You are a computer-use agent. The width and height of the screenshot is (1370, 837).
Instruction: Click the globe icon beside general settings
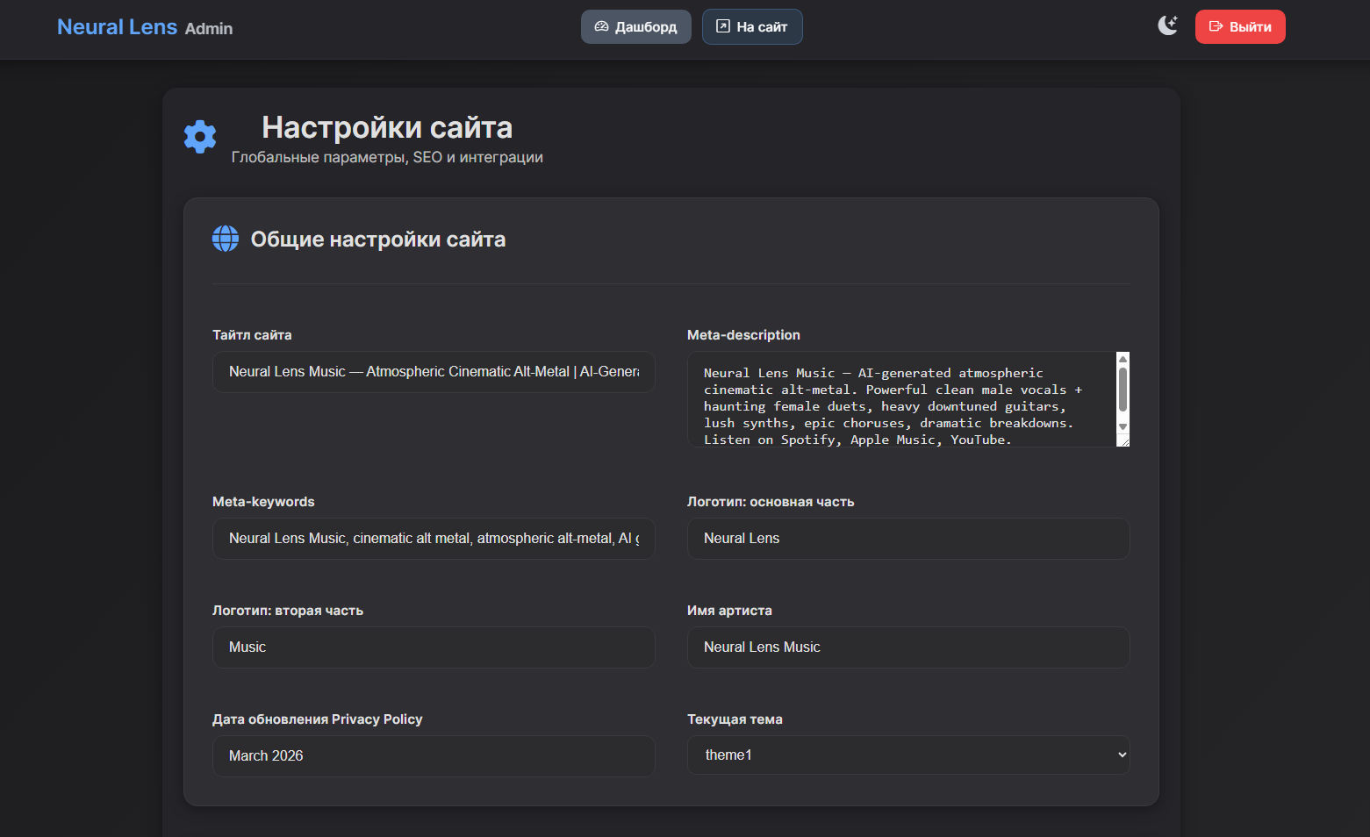(226, 239)
